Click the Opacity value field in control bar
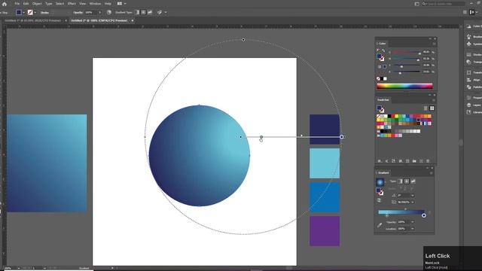The height and width of the screenshot is (271, 482). click(x=90, y=13)
